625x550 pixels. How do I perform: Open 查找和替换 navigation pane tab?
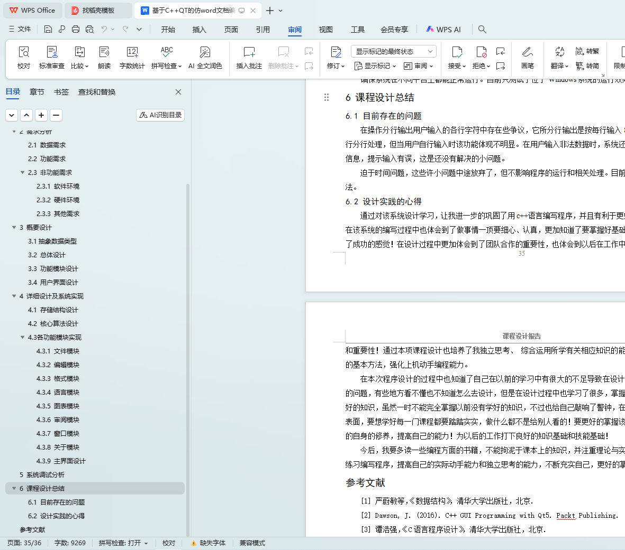click(97, 92)
